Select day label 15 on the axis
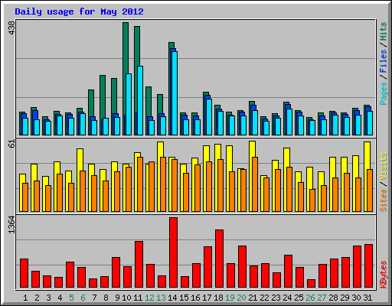 [184, 298]
